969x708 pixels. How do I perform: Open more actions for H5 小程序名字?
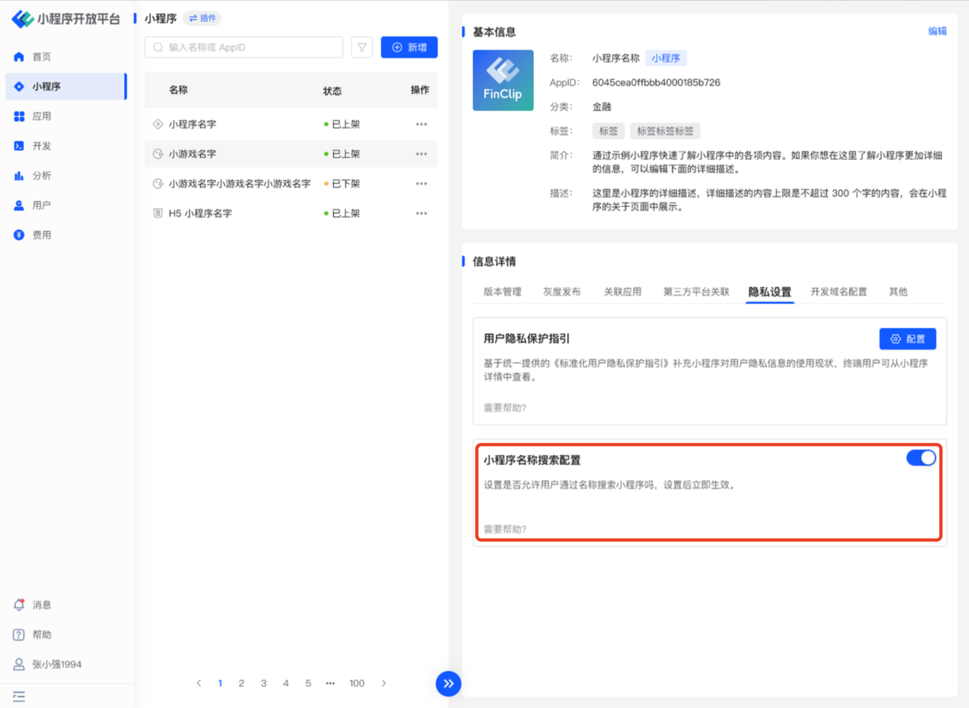422,214
